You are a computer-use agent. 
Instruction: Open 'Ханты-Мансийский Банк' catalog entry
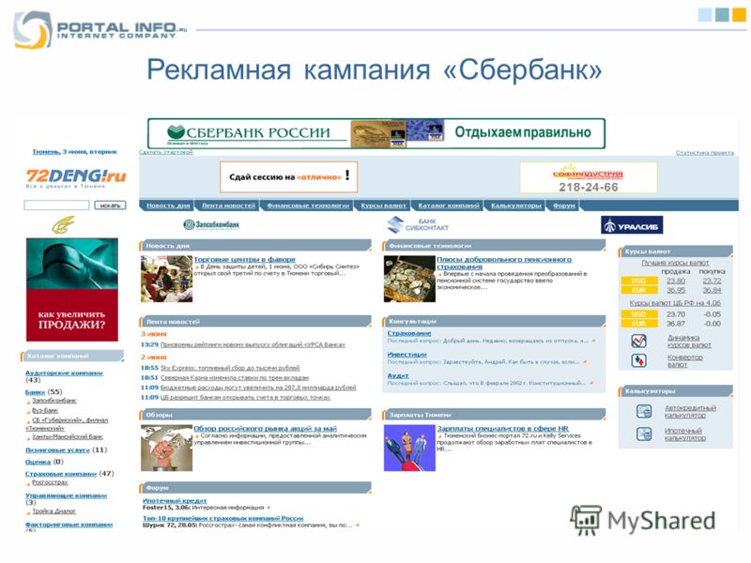(67, 437)
